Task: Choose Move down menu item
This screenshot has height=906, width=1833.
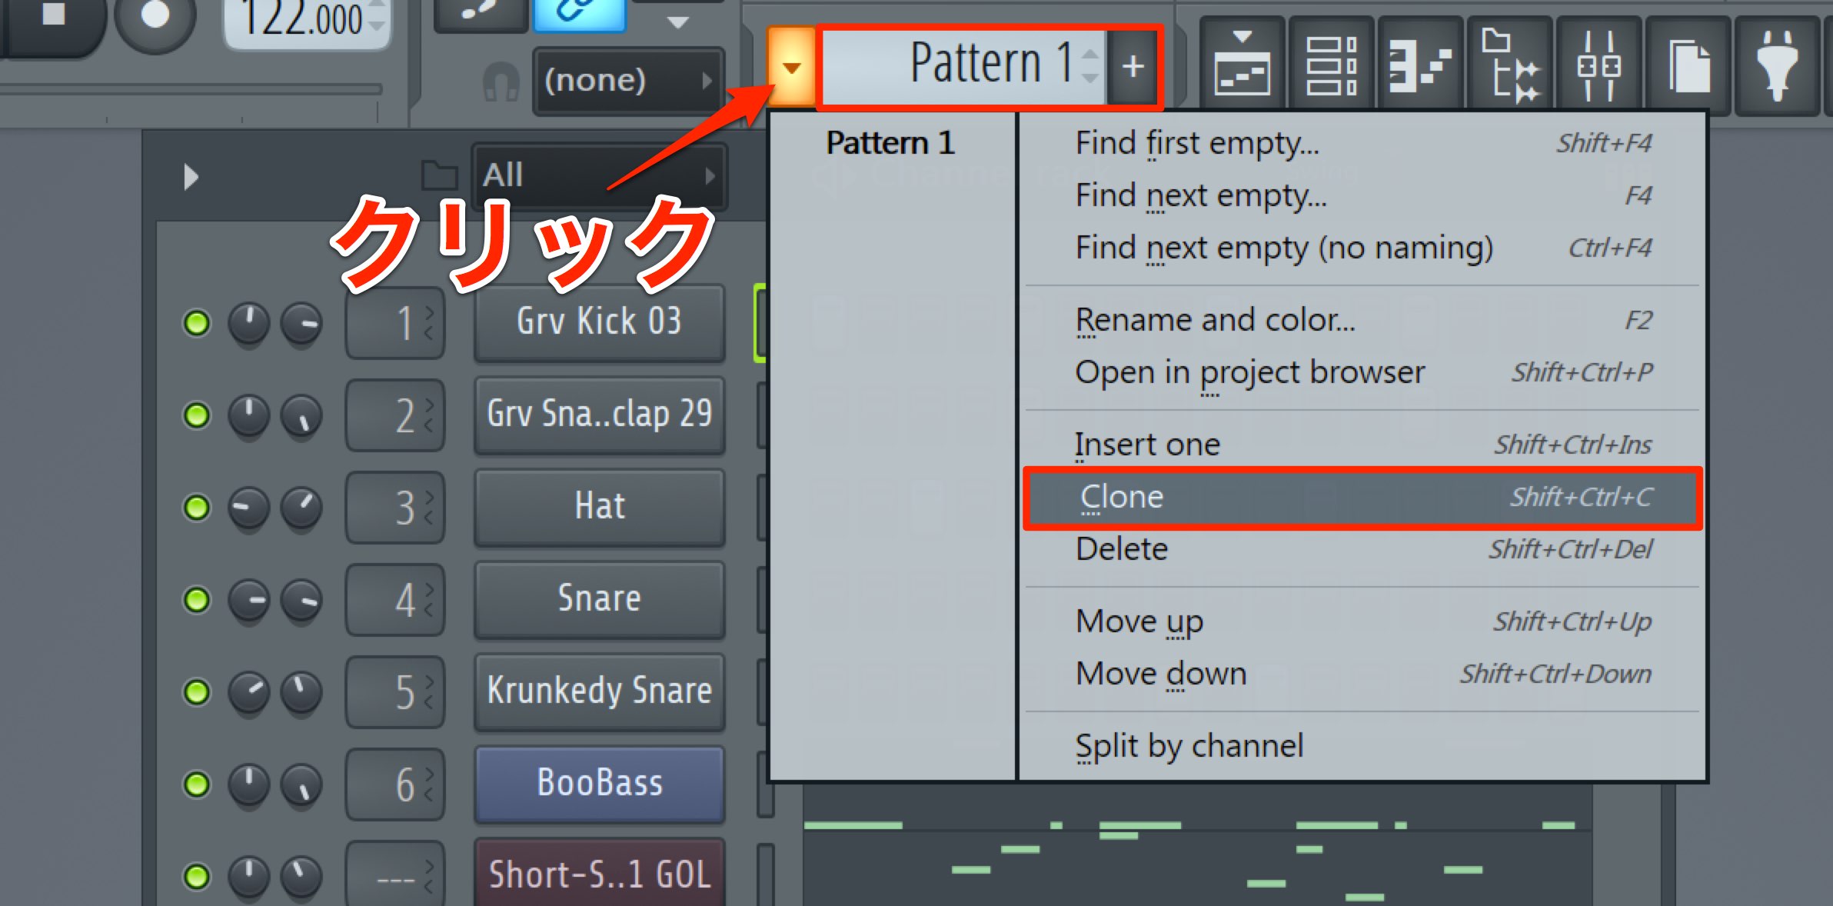Action: (1362, 674)
